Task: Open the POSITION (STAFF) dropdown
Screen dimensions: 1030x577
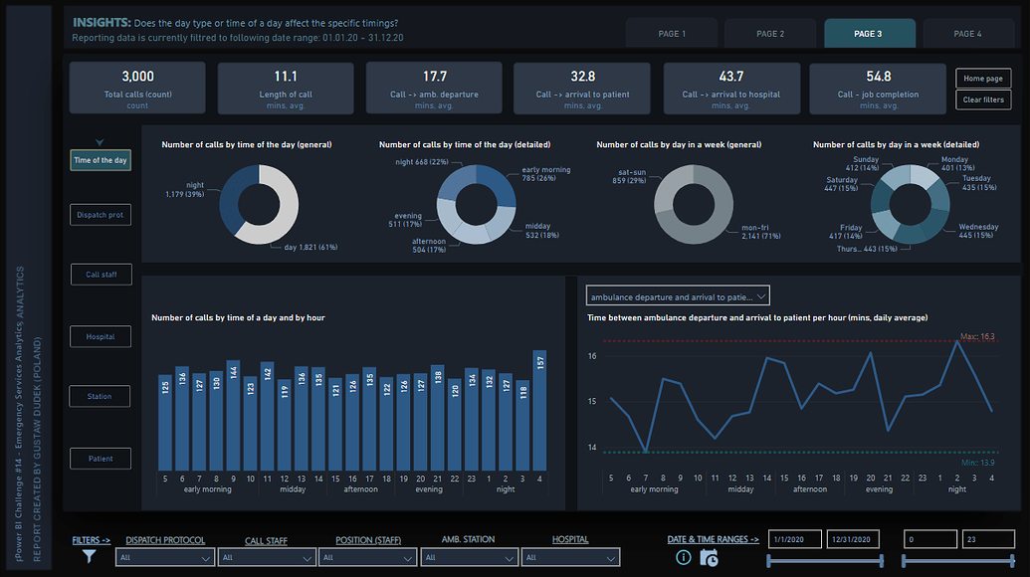Action: [367, 557]
